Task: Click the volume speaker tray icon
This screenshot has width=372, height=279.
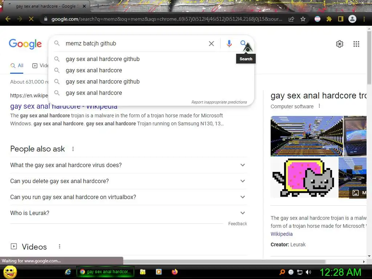Action: pos(308,272)
